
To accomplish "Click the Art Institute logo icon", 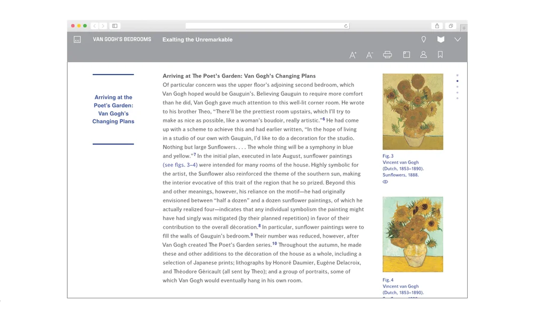I will 77,39.
